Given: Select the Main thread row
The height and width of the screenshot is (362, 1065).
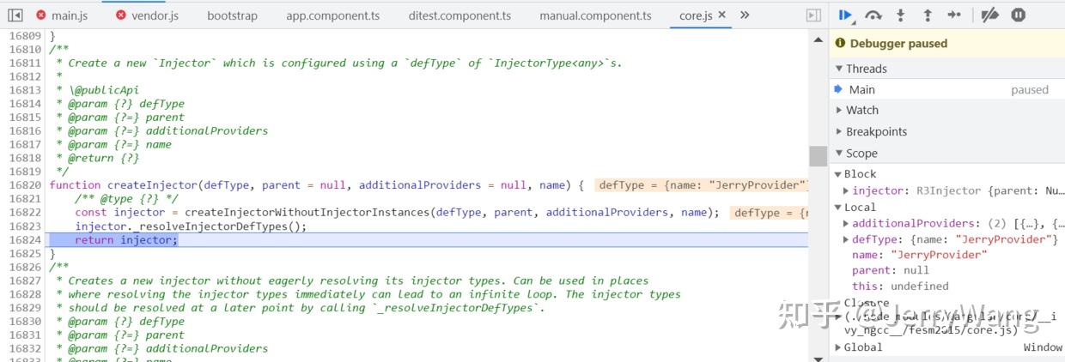Looking at the screenshot, I should (x=947, y=89).
